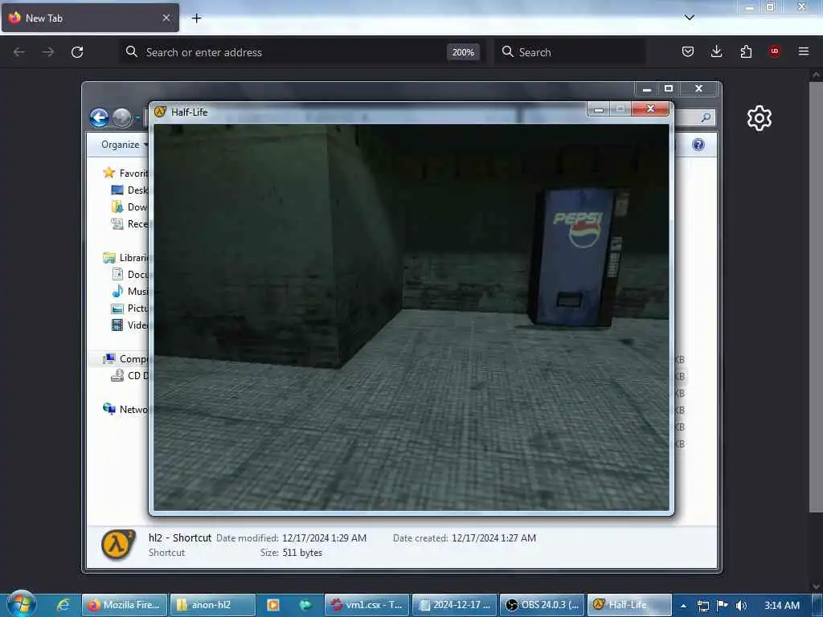Switch to vm1.csx taskbar button
823x617 pixels.
(366, 605)
